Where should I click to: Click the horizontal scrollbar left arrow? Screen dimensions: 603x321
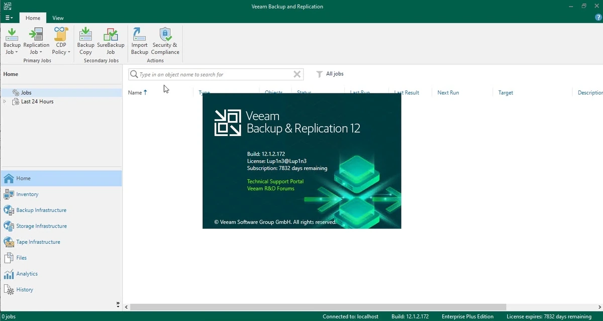(x=126, y=306)
